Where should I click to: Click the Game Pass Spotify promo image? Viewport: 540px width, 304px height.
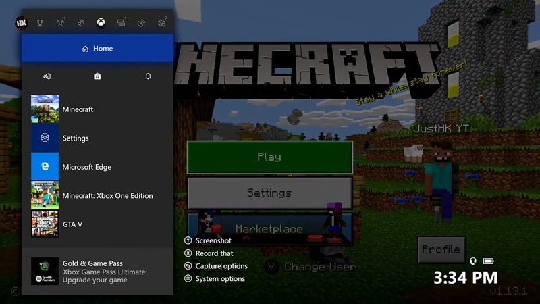point(45,272)
